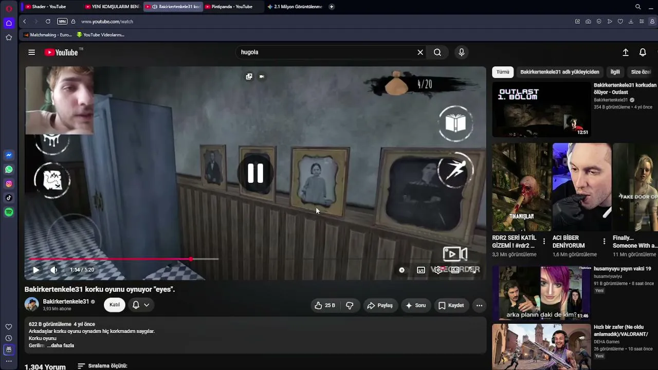Open the browser easy setup menu

(x=642, y=22)
